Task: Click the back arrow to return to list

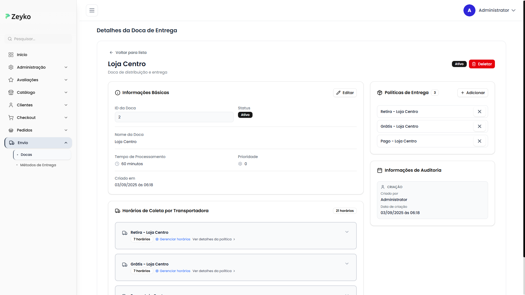Action: [111, 52]
